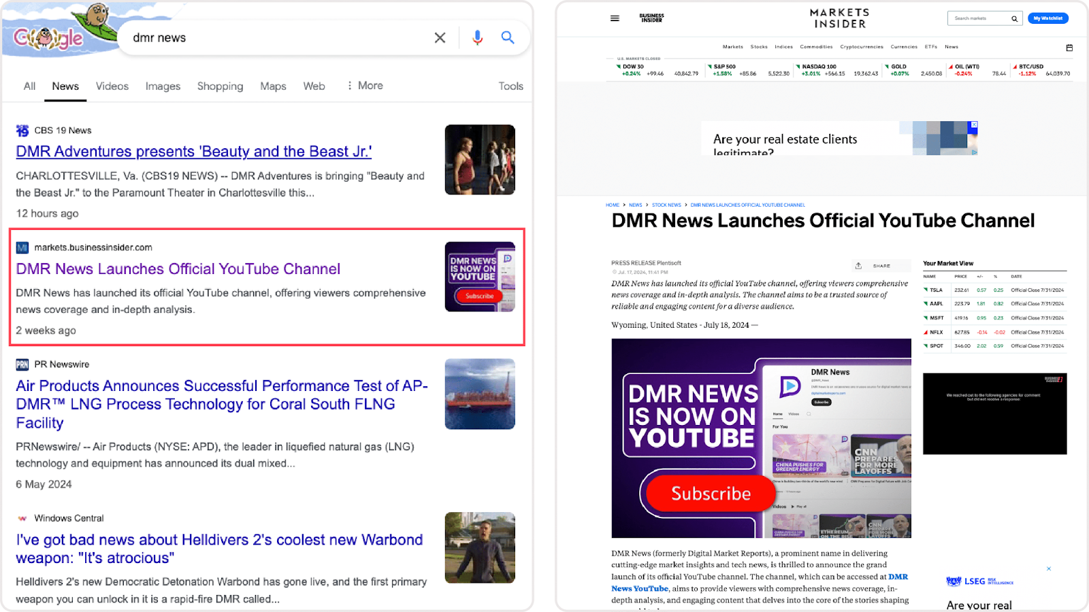1089x612 pixels.
Task: Click the Windows Central favicon
Action: 22,518
